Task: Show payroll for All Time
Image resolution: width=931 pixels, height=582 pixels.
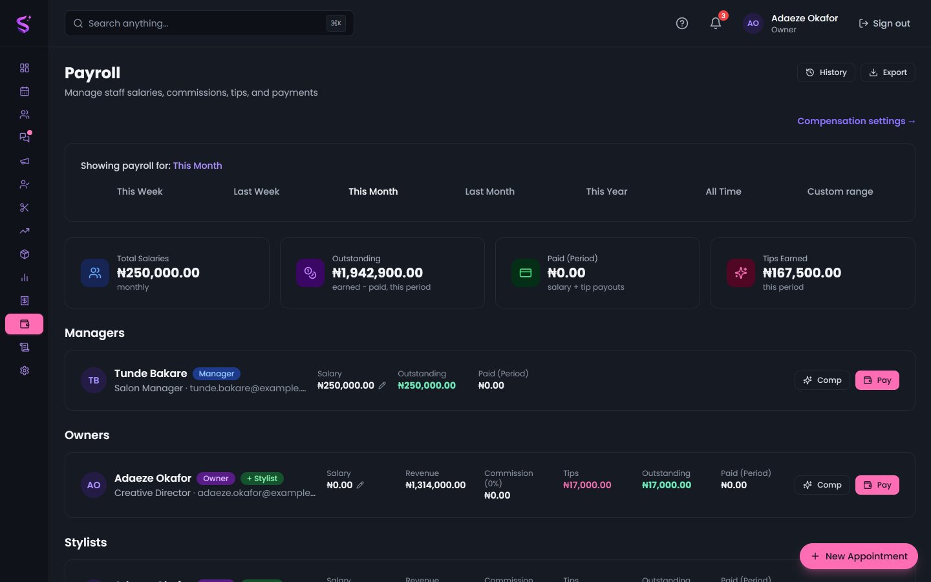Action: [723, 191]
